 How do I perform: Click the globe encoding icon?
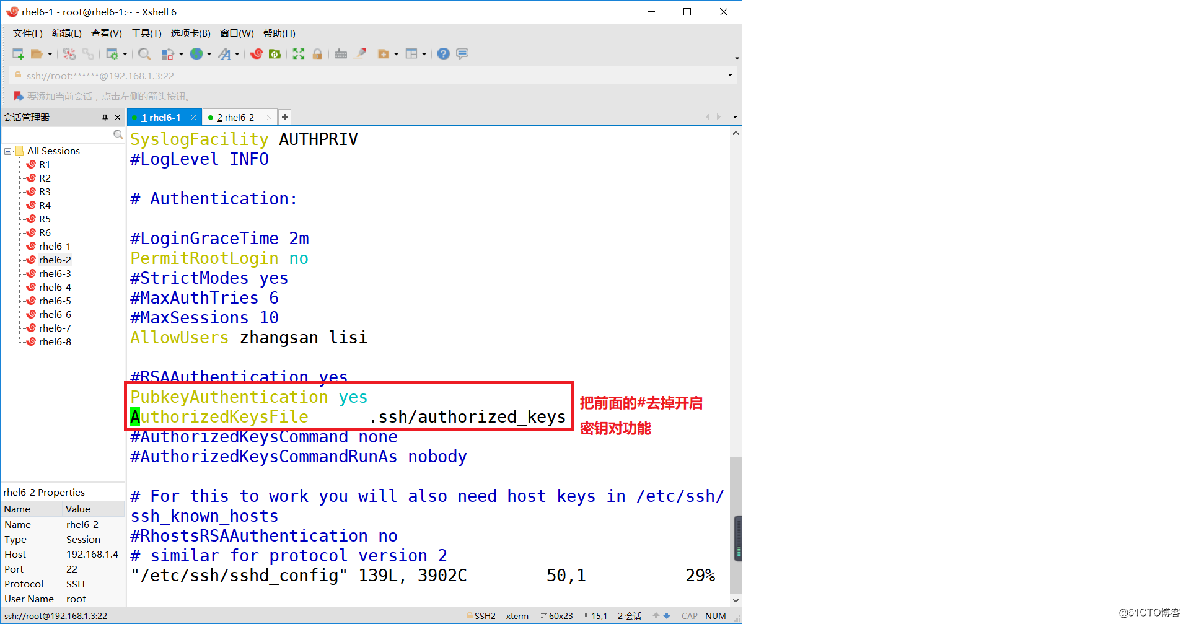pyautogui.click(x=196, y=54)
